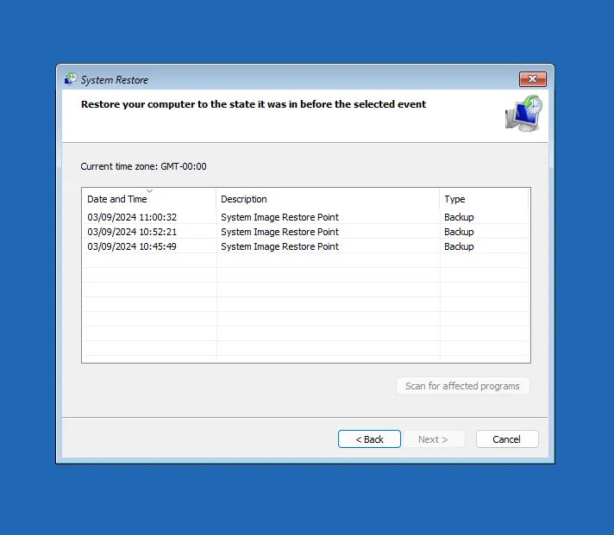Sort by Date and Time column
The width and height of the screenshot is (614, 535).
tap(149, 199)
